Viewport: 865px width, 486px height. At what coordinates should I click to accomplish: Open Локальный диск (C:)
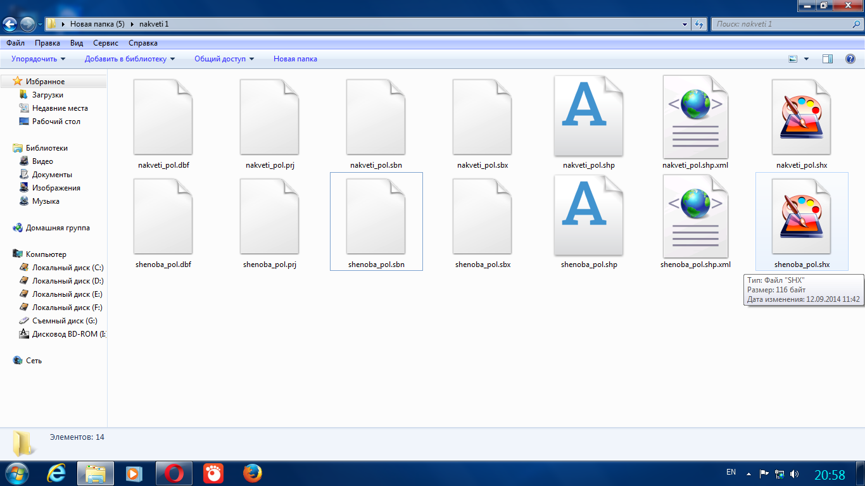point(68,268)
